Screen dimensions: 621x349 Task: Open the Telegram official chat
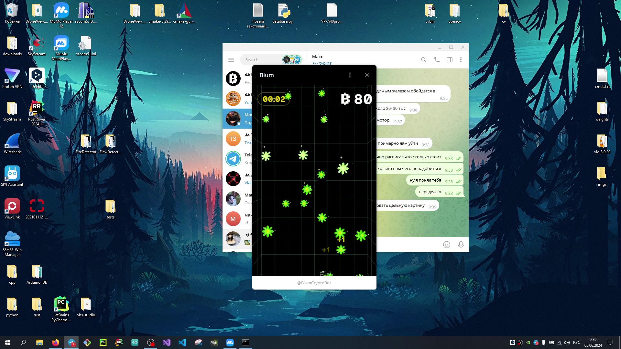[x=233, y=159]
